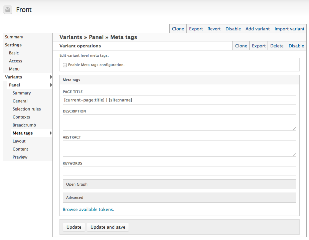Image resolution: width=309 pixels, height=240 pixels.
Task: Add a new variant
Action: (257, 29)
